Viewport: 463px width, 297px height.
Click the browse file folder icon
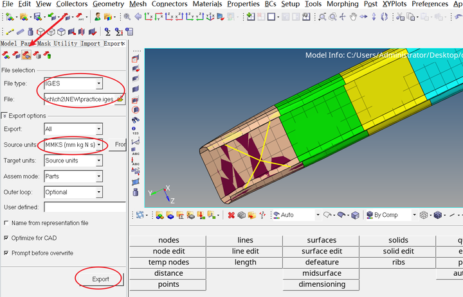coord(120,99)
